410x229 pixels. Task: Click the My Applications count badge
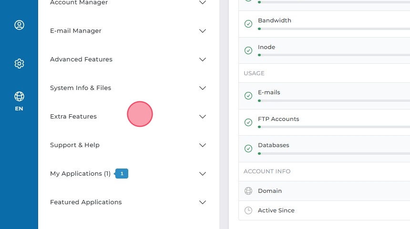(x=122, y=174)
